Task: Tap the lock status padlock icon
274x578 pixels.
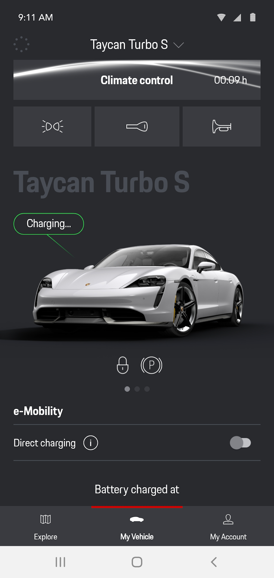Action: (x=123, y=365)
